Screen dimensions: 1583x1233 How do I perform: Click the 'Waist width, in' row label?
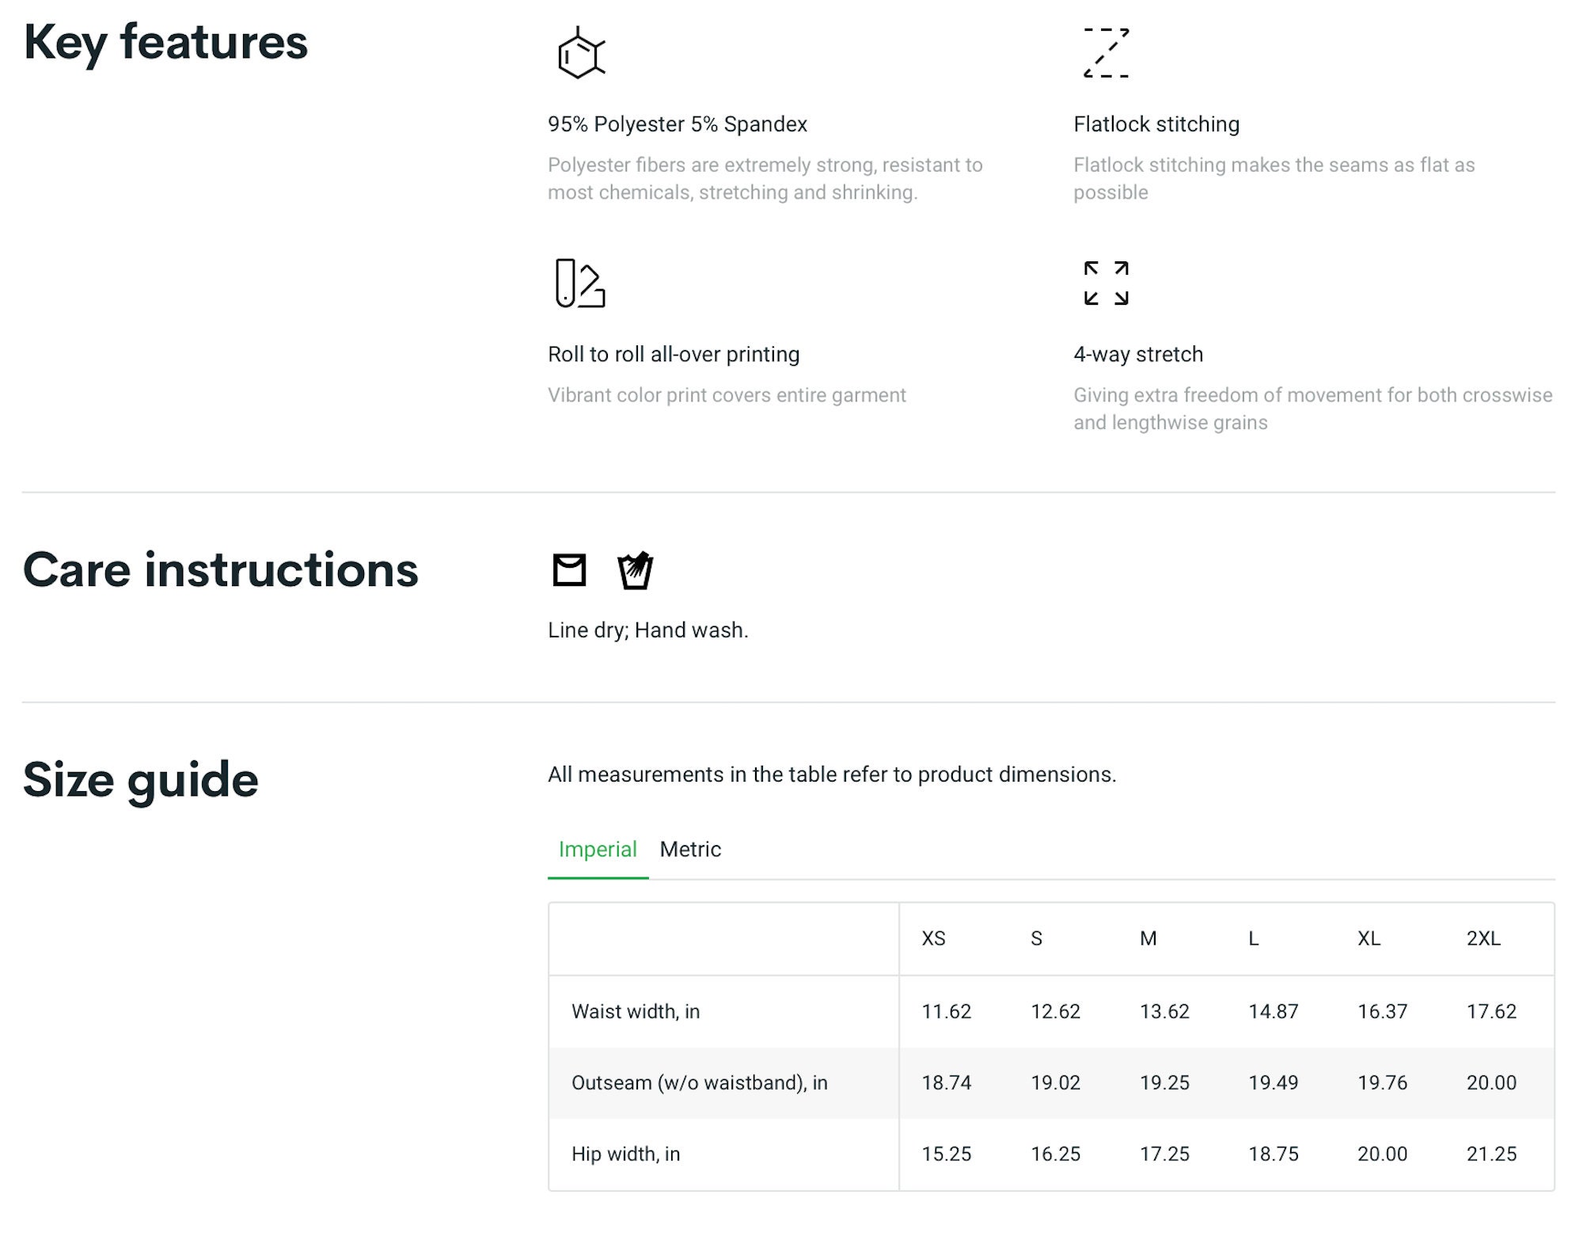point(636,1011)
